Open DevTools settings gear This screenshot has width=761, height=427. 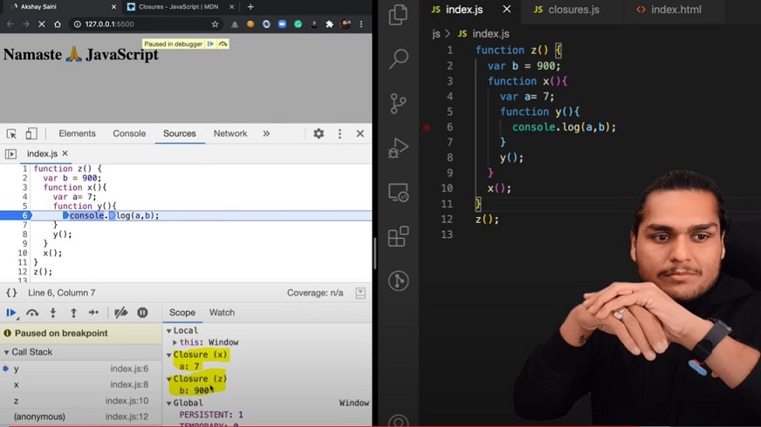(319, 133)
